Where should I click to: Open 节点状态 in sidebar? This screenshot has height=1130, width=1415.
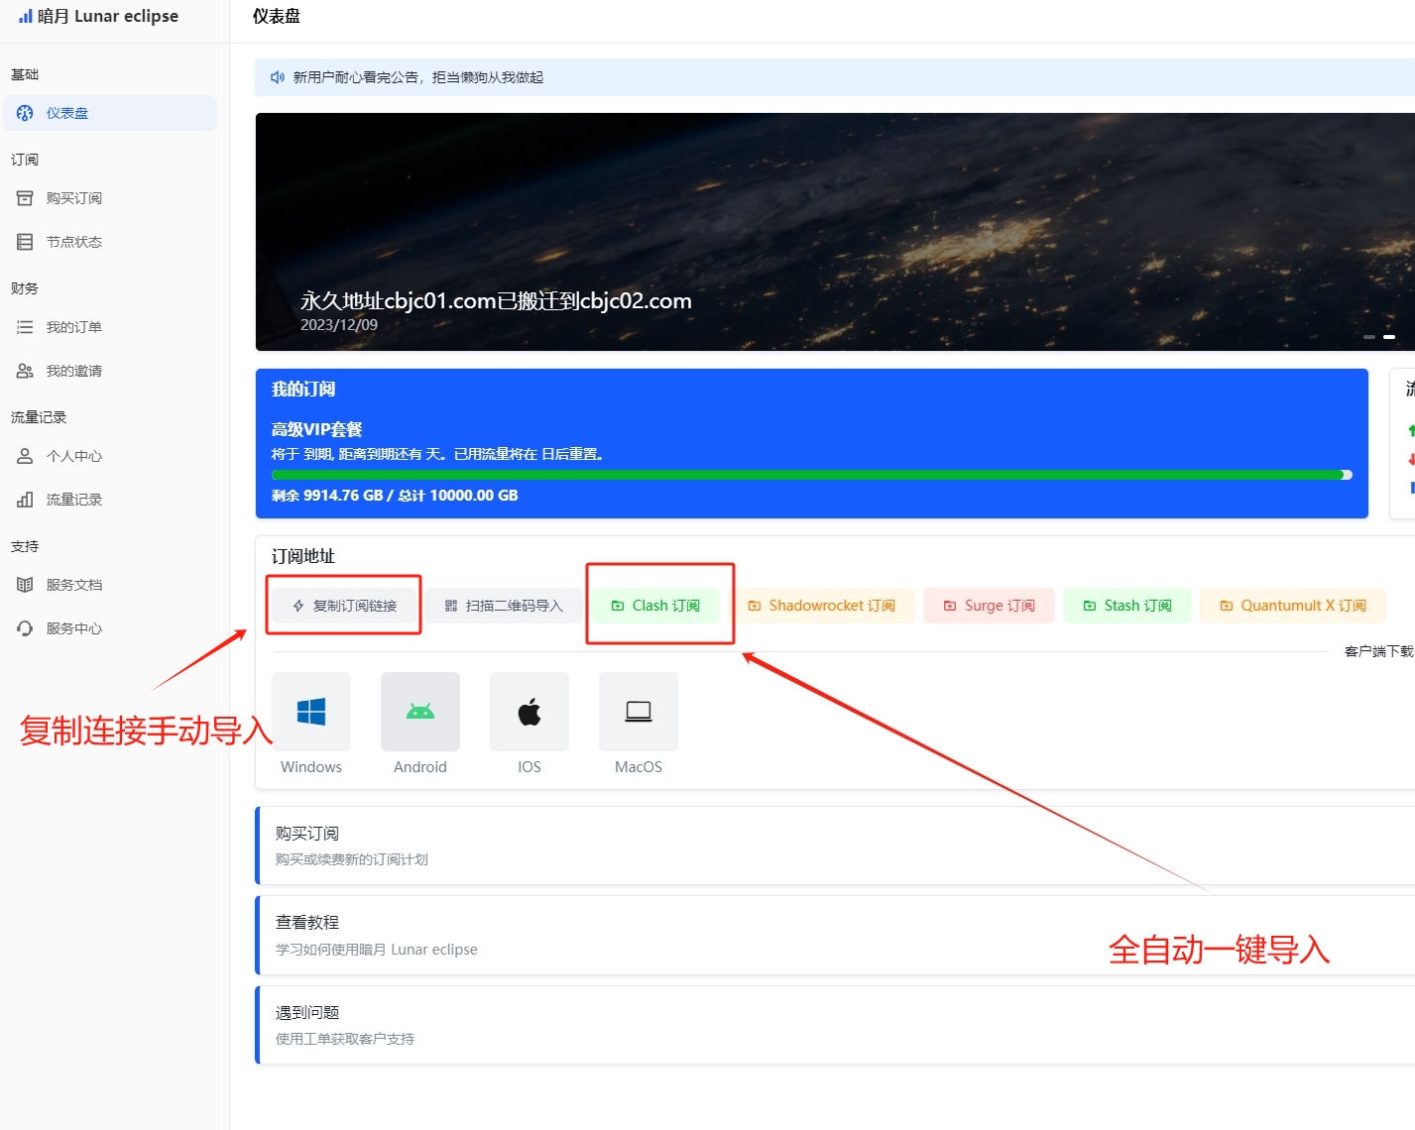[73, 242]
